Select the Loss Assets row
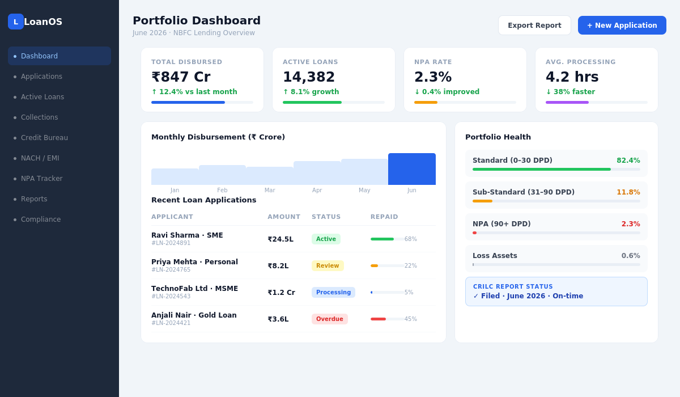This screenshot has height=397, width=680. (x=556, y=259)
